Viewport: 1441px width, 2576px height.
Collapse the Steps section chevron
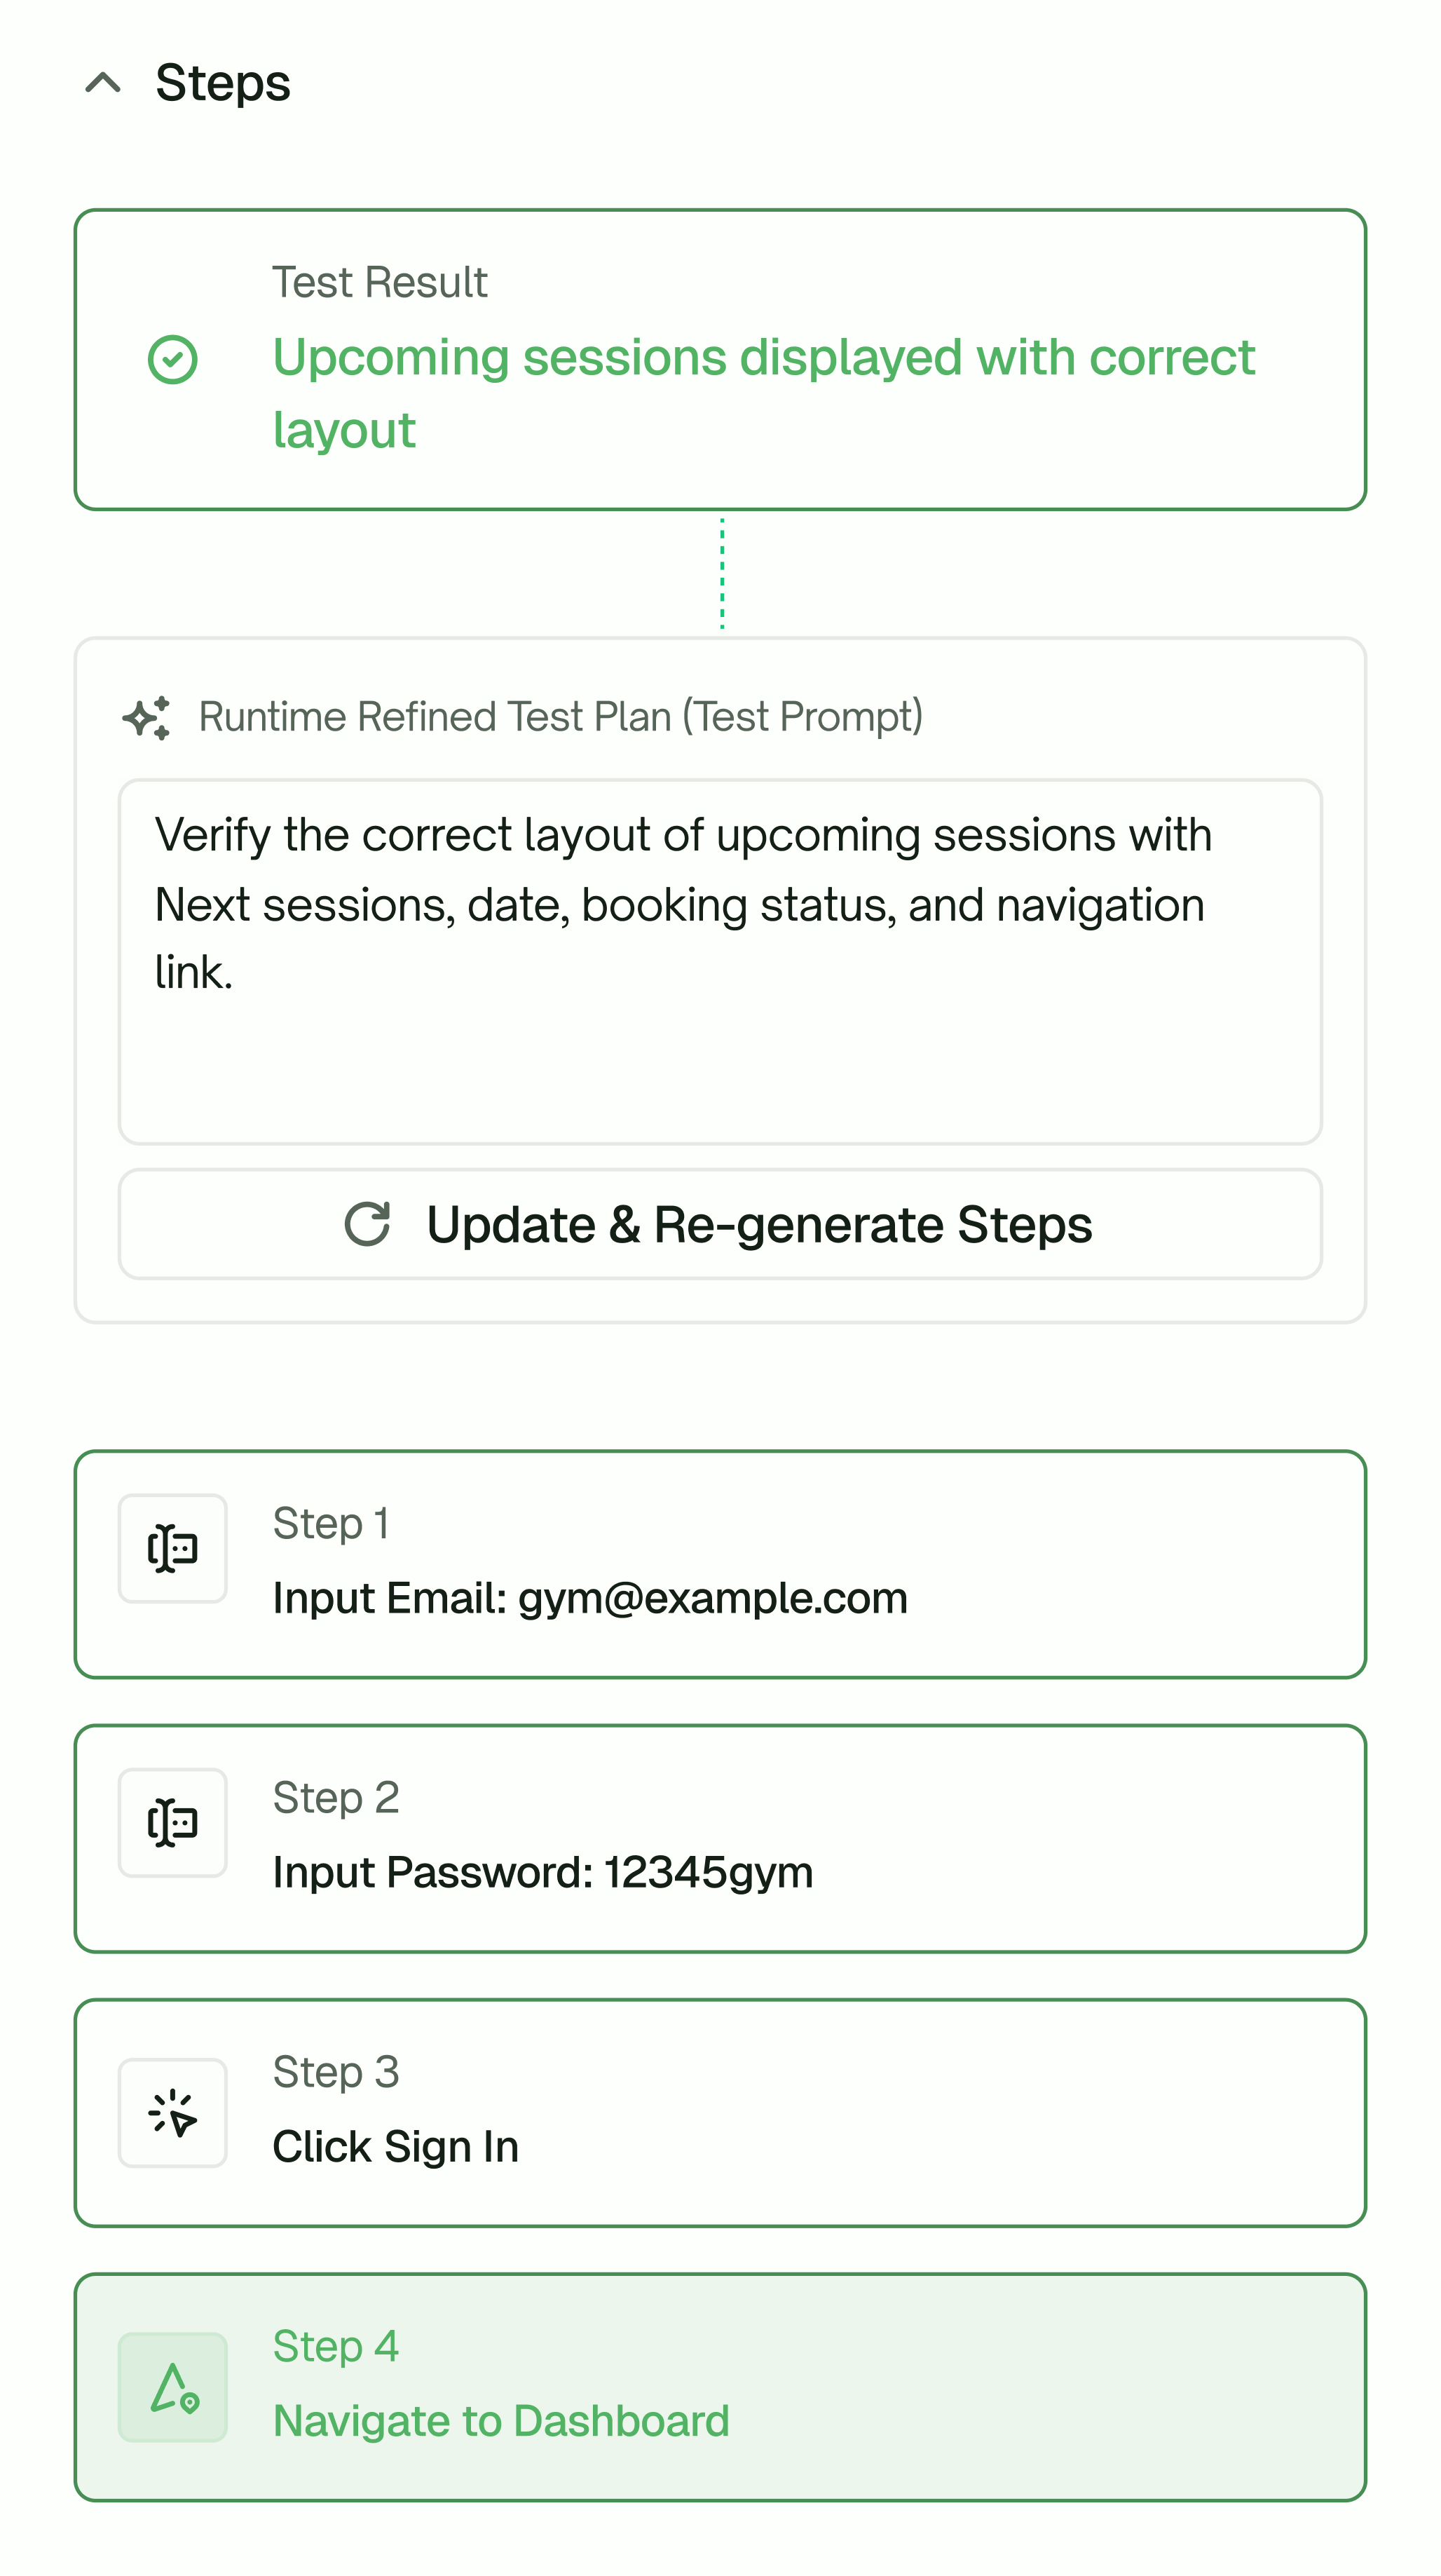[103, 83]
